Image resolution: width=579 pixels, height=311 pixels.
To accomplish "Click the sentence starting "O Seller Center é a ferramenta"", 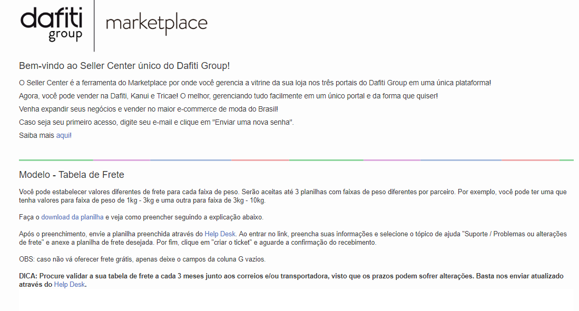I will click(255, 83).
